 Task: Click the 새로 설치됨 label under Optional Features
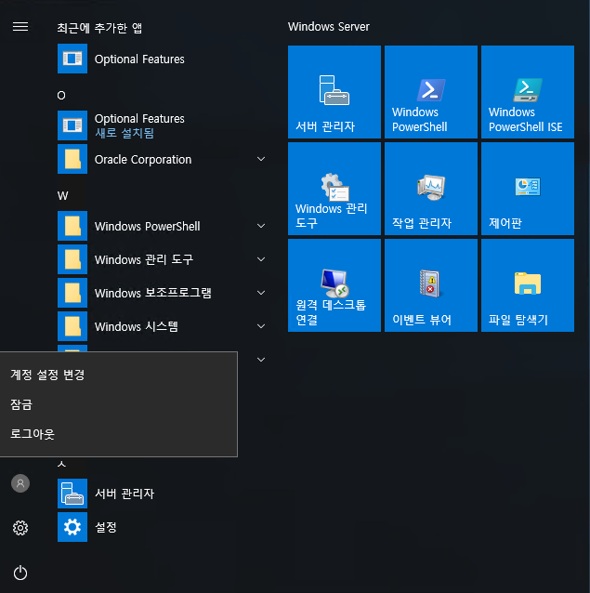(x=125, y=133)
